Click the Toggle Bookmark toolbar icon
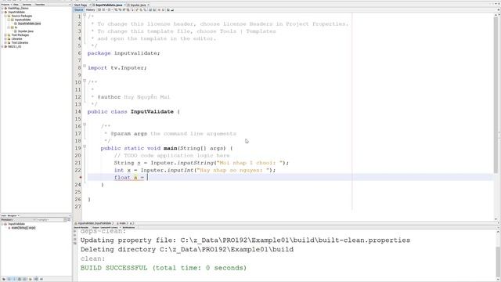Screen dimensions: 501x282 144,10
